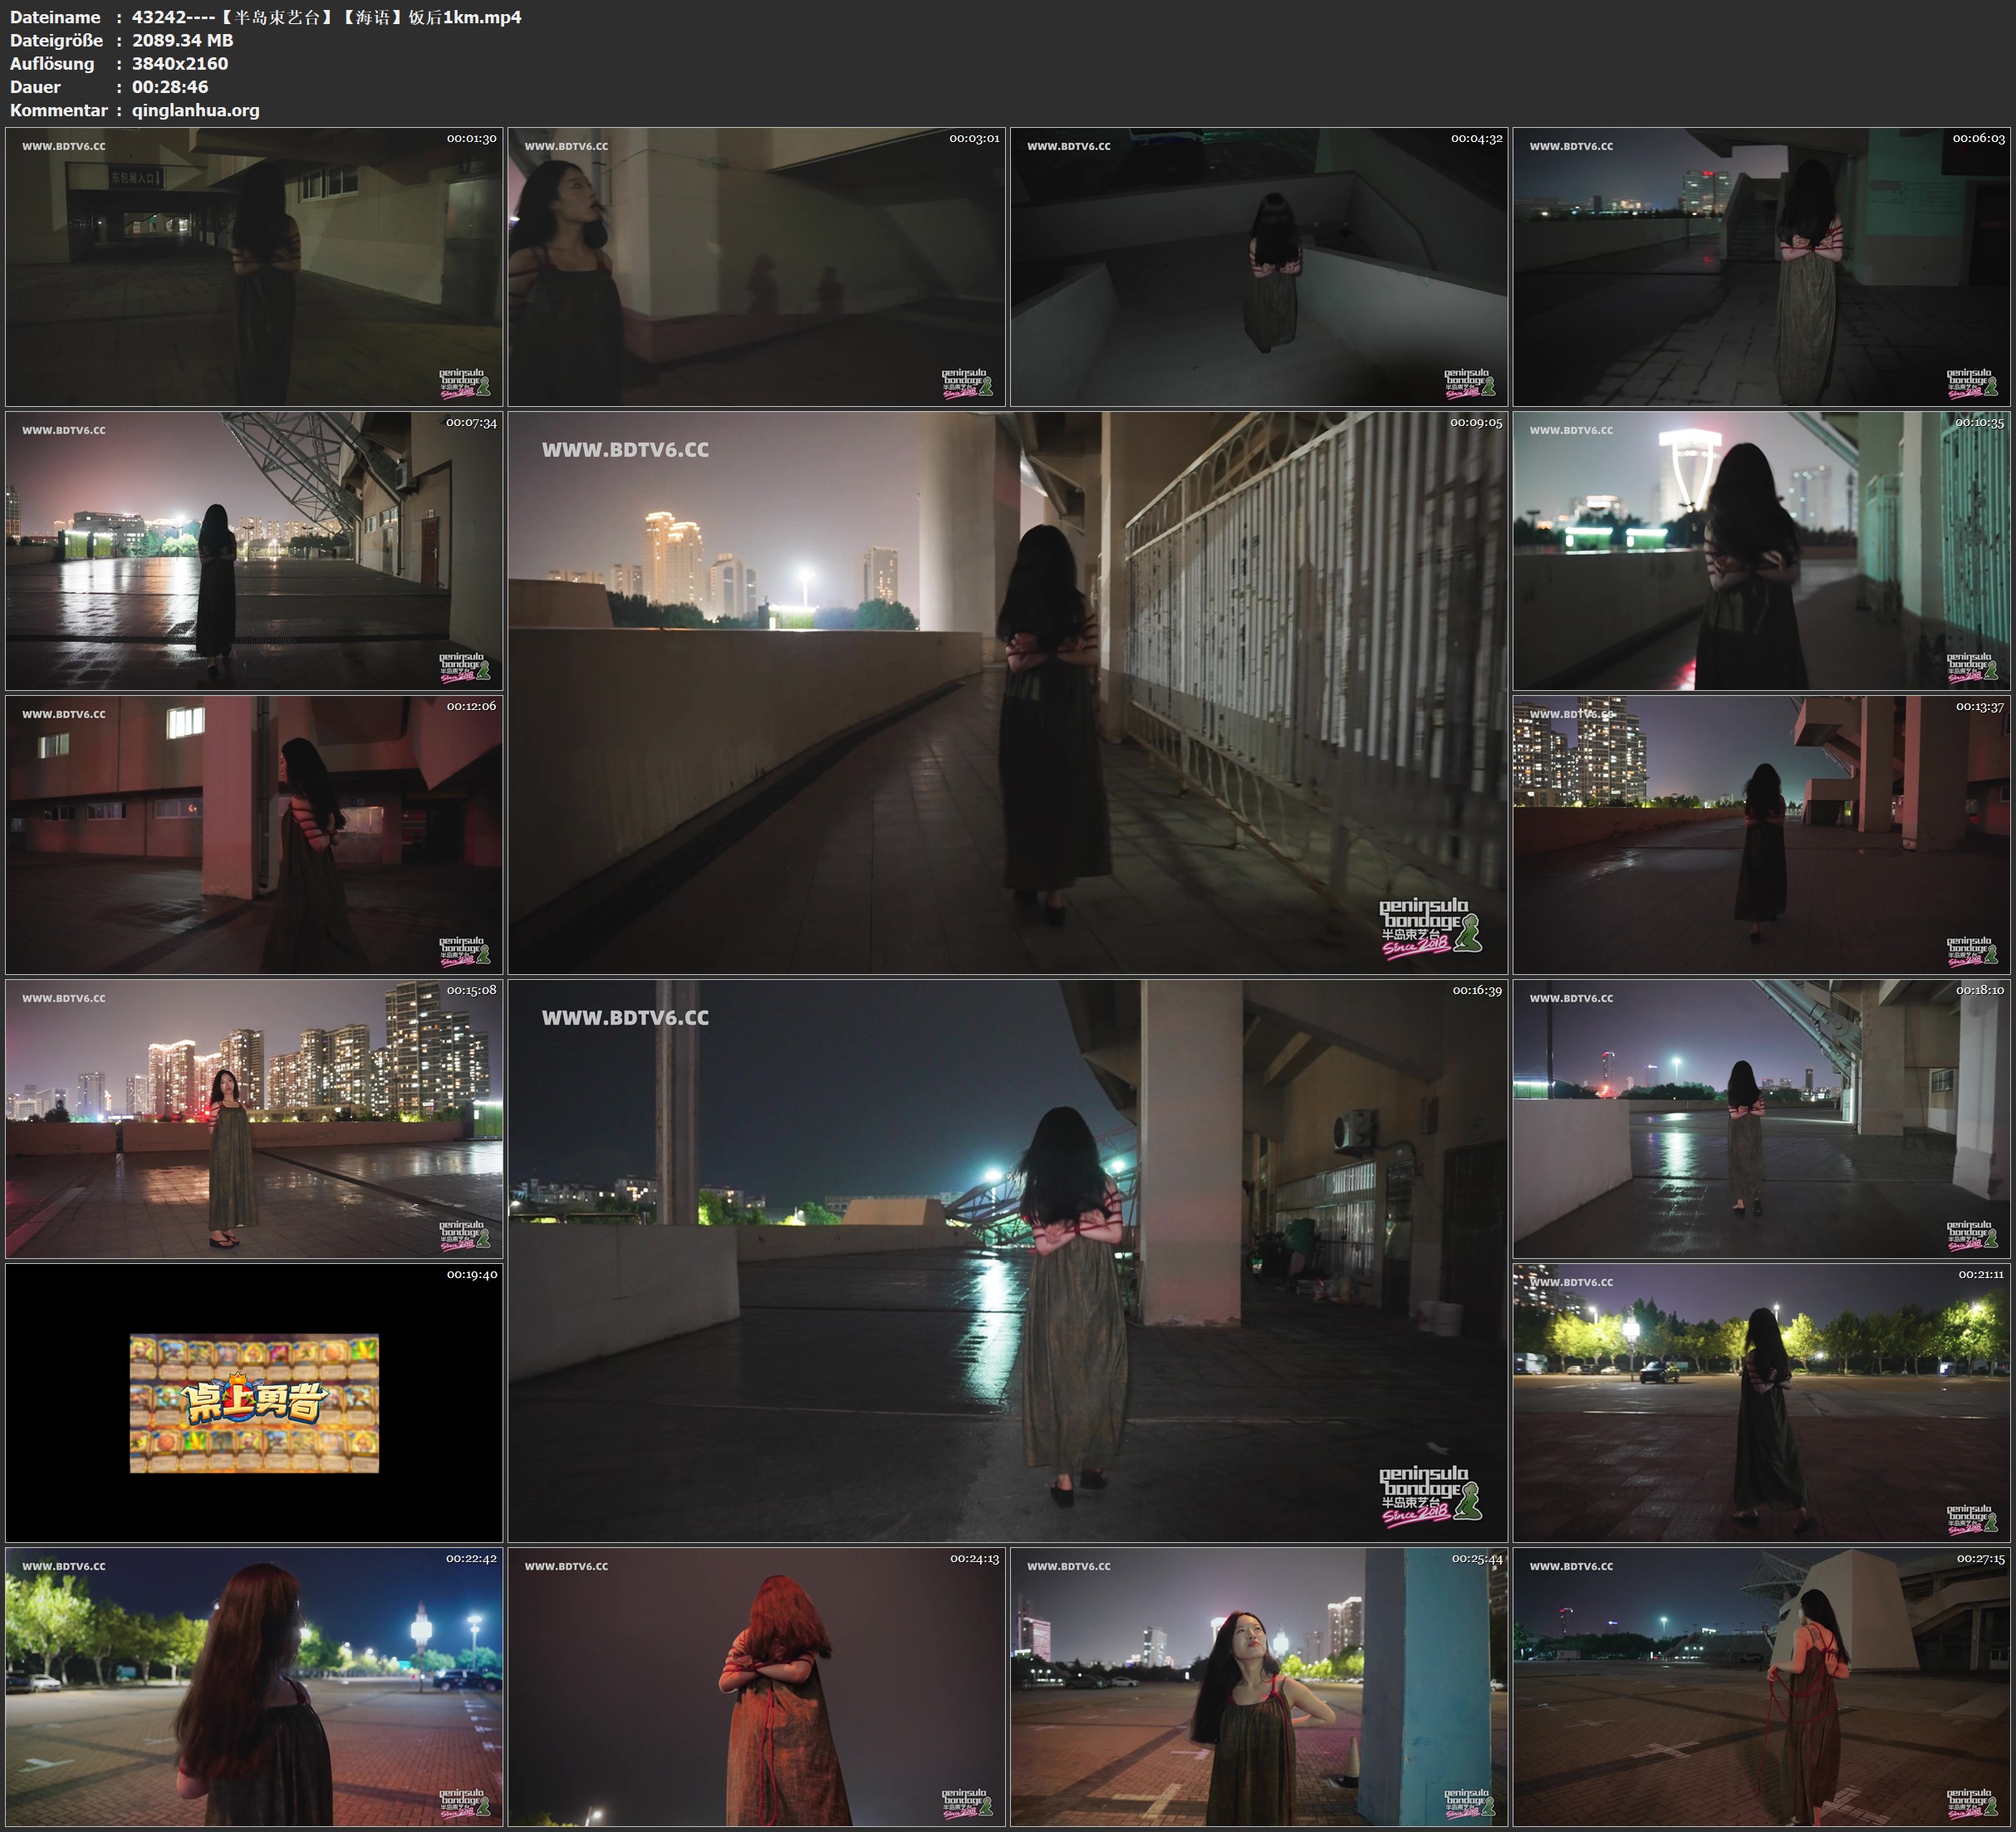The width and height of the screenshot is (2016, 1832).
Task: Open the skyline thumbnail at 00:15:08
Action: 254,1118
